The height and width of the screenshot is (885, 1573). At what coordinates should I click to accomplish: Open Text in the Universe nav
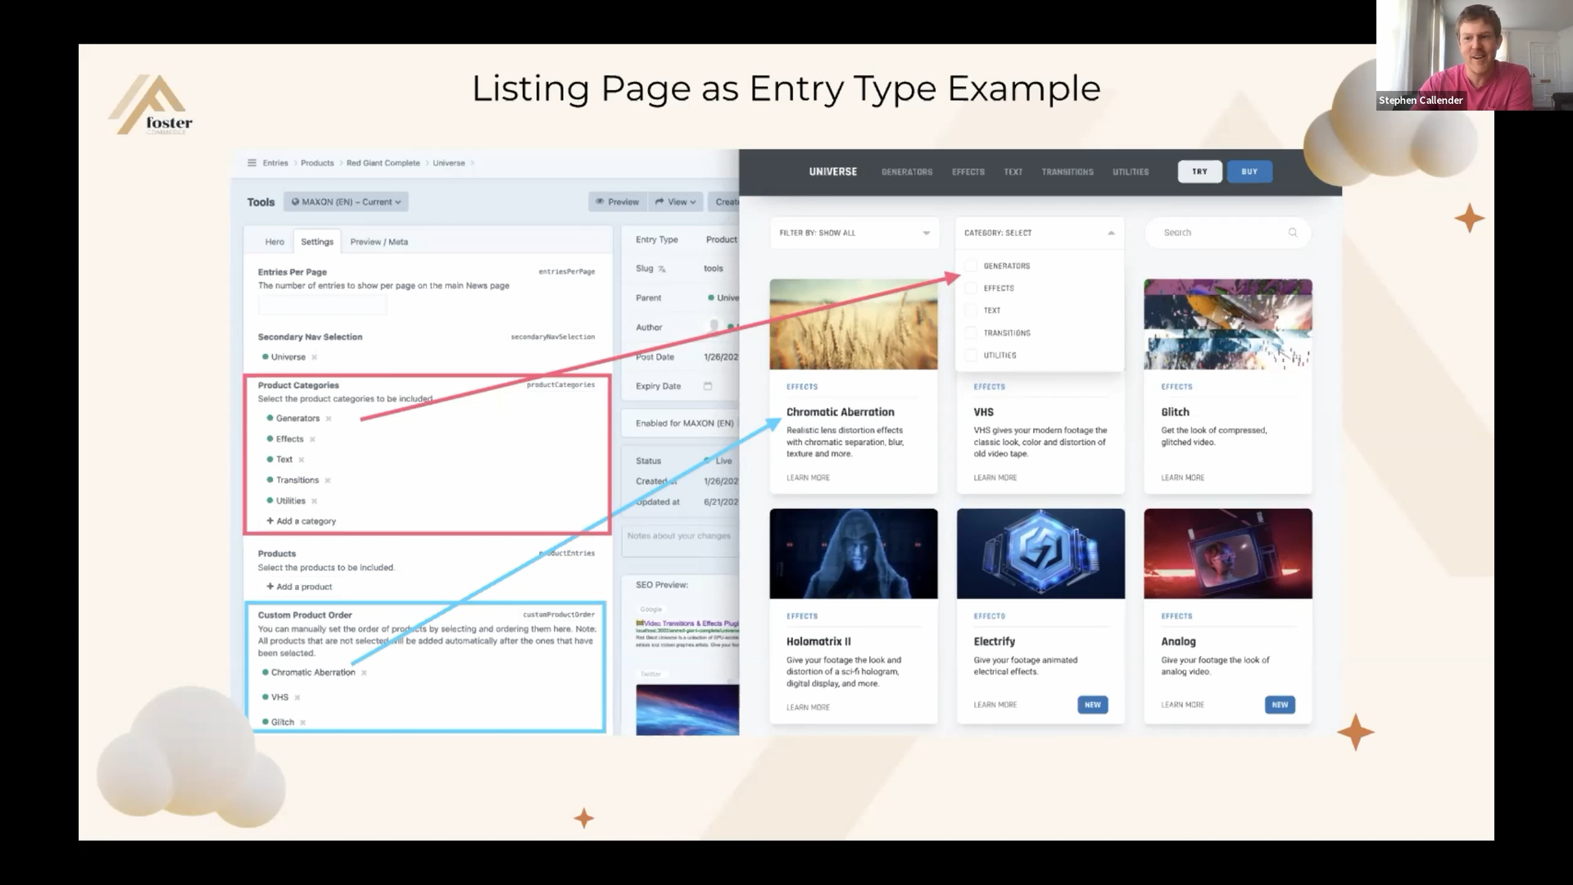pyautogui.click(x=1013, y=172)
